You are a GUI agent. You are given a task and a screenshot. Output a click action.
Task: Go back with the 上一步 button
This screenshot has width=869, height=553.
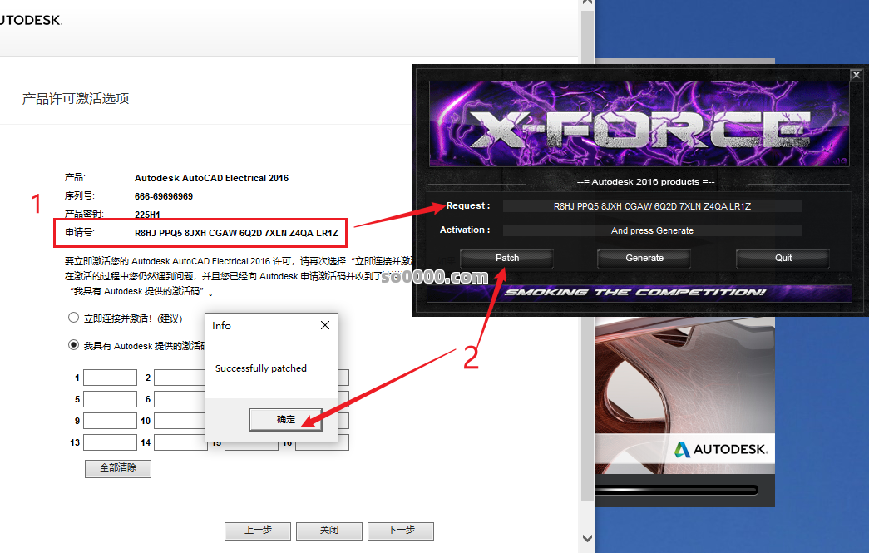pyautogui.click(x=258, y=531)
